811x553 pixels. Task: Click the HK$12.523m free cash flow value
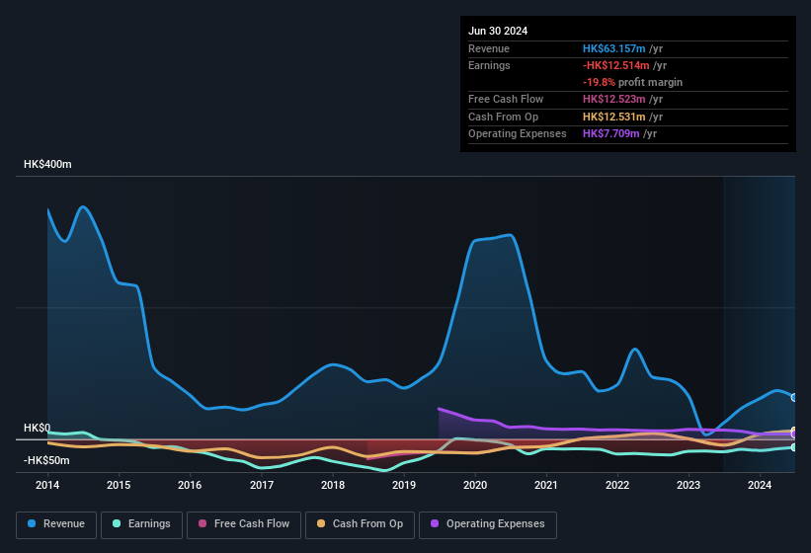[x=614, y=99]
